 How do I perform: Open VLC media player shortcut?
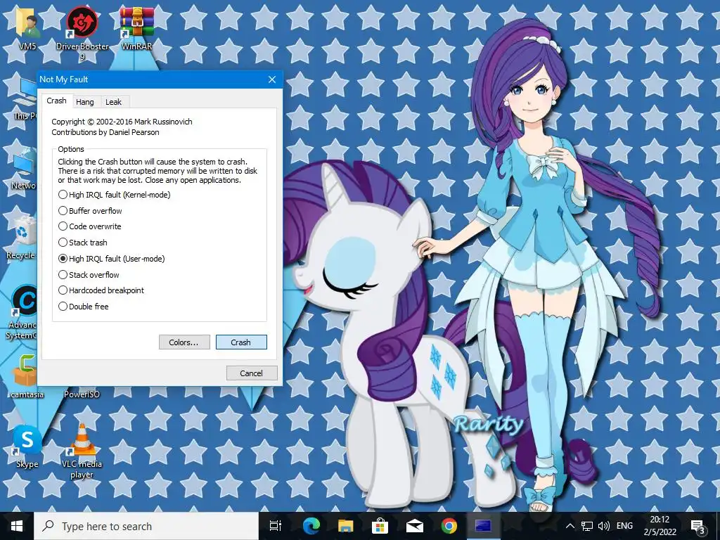82,451
